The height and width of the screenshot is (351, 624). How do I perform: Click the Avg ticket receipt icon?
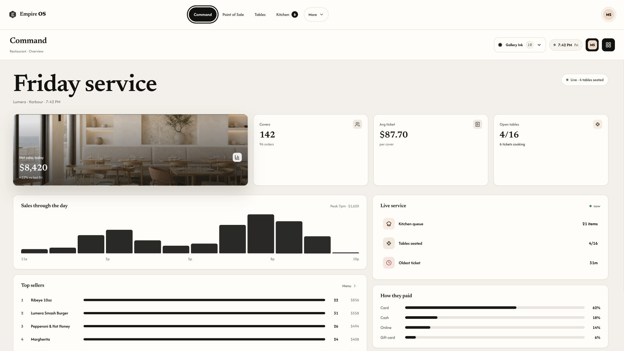point(477,124)
